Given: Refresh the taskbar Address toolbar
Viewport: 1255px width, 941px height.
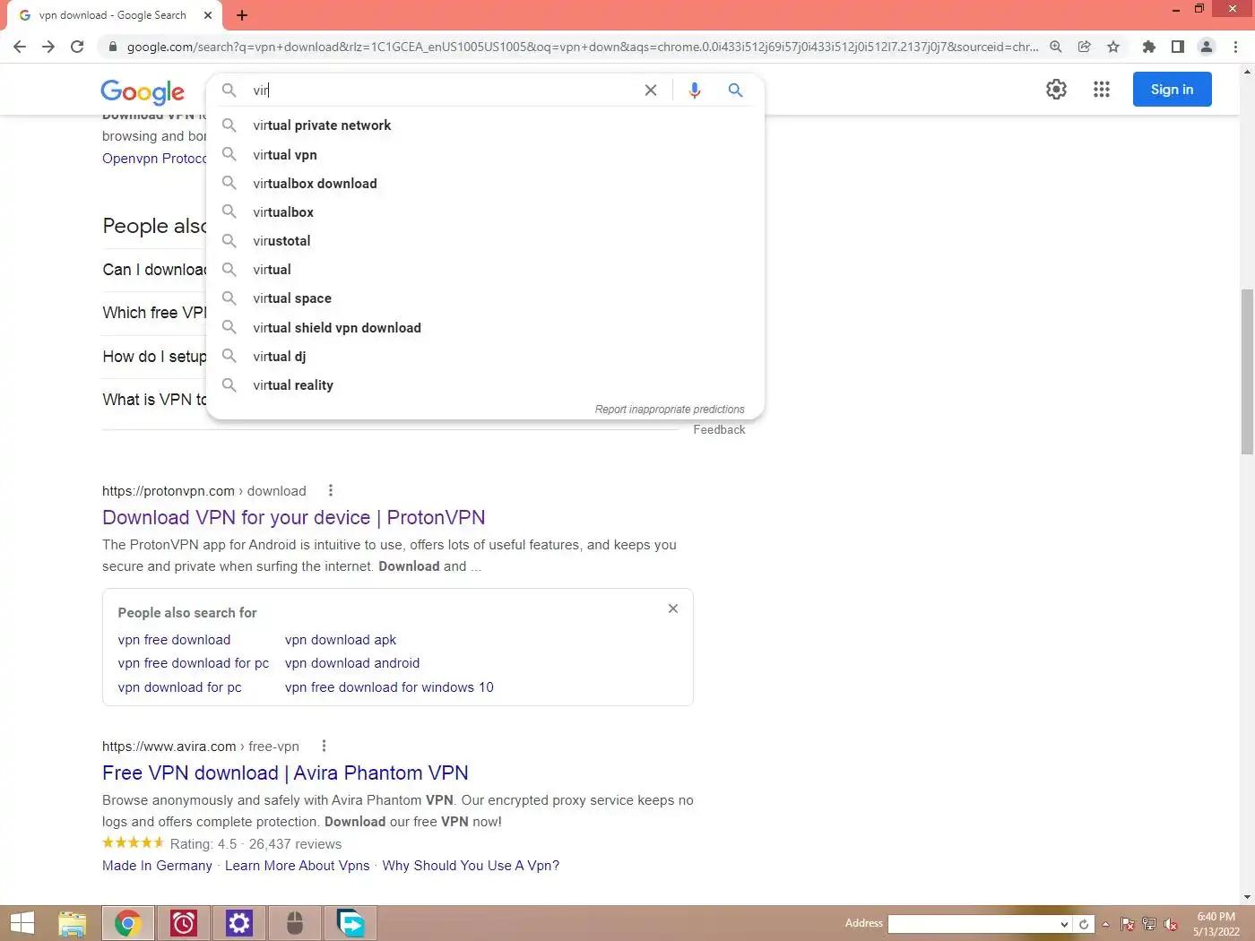Looking at the screenshot, I should (x=1084, y=924).
